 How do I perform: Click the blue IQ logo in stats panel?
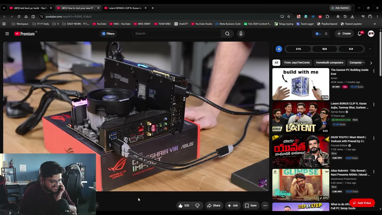tap(279, 49)
